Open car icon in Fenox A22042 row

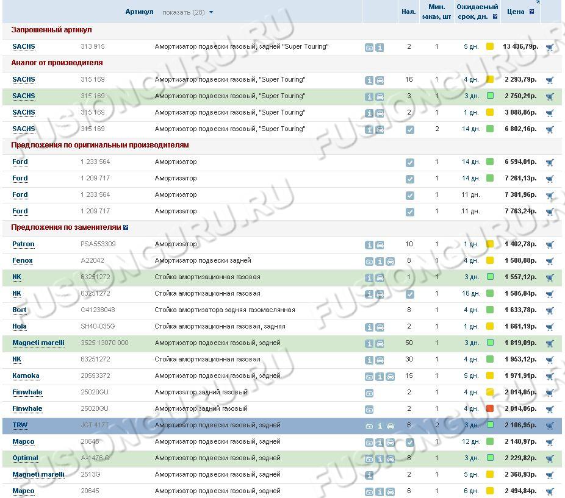coord(390,261)
